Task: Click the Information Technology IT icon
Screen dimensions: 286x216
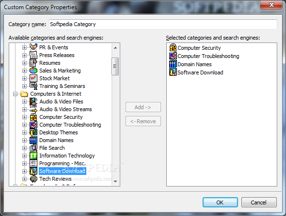Action: point(33,156)
